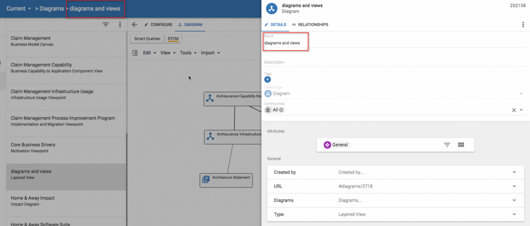530x226 pixels.
Task: Open the left panel three-dot menu
Action: coord(120,25)
